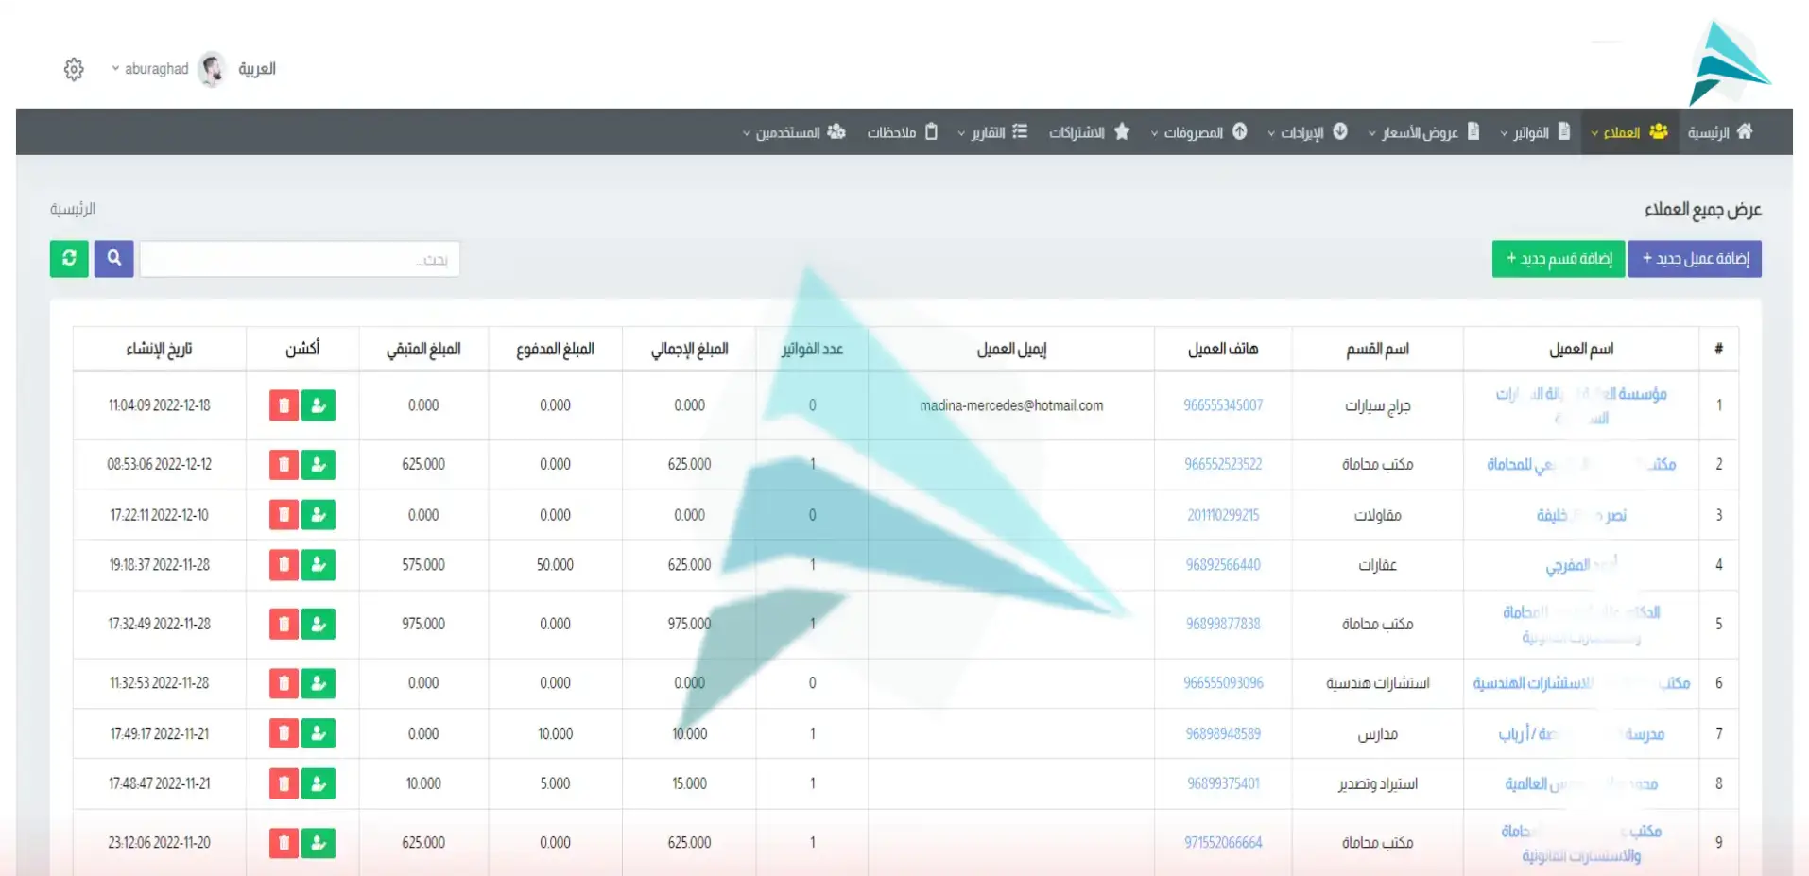Open the aburaghad user dropdown
The image size is (1809, 876).
[x=150, y=69]
